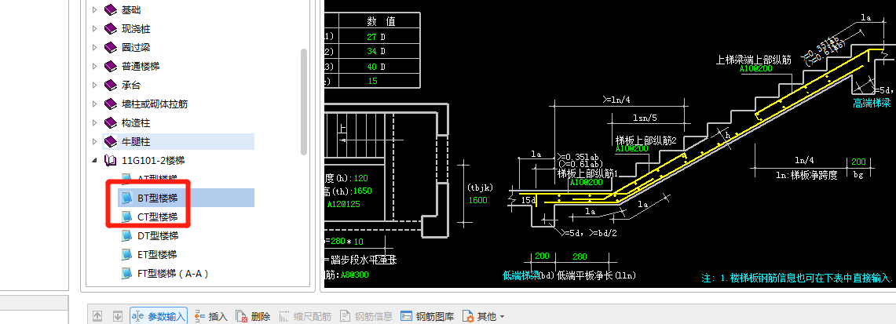Image resolution: width=896 pixels, height=324 pixels.
Task: Click the book icon beside 承台
Action: coord(111,85)
